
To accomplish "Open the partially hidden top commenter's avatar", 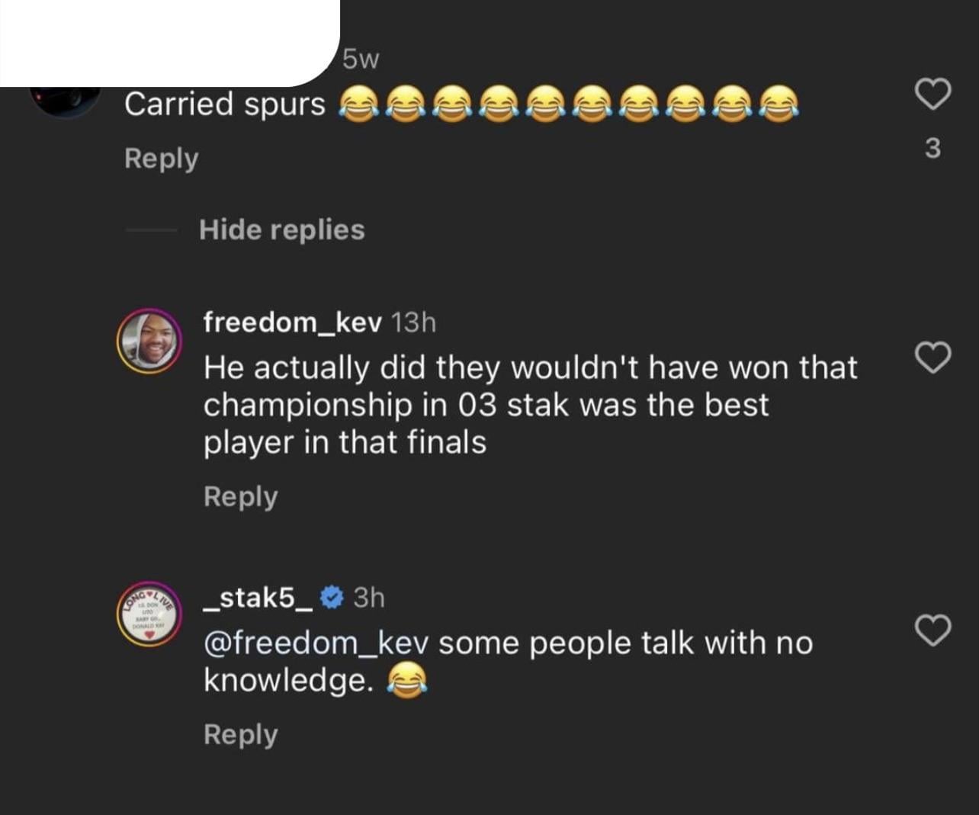I will click(x=66, y=101).
